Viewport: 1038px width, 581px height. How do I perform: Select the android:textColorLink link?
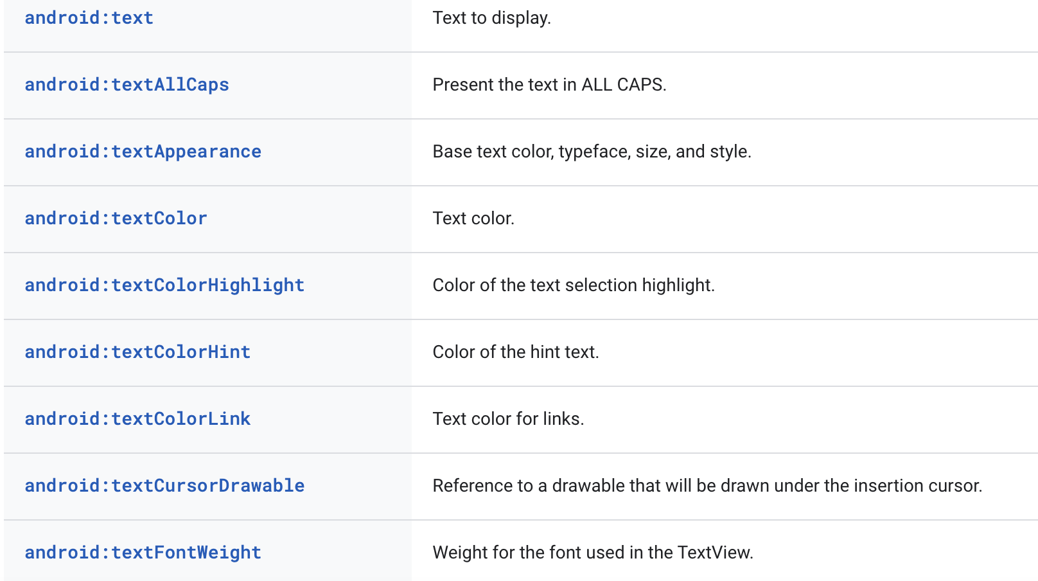[137, 419]
